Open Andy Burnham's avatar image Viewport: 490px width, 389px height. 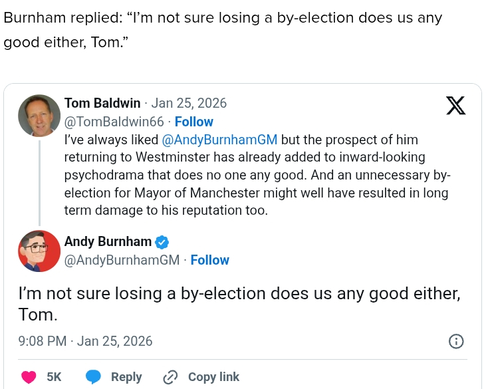pos(39,251)
